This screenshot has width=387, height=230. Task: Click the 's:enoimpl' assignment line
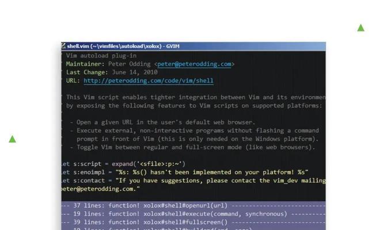pos(185,172)
